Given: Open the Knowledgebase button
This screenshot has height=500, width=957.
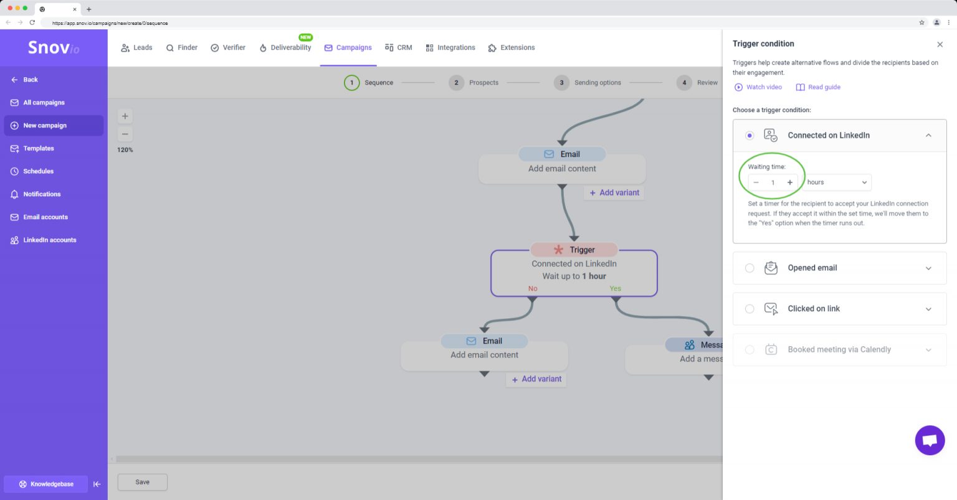Looking at the screenshot, I should 46,484.
